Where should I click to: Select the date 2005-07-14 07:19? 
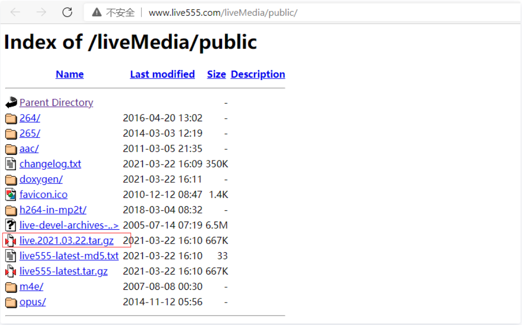tap(162, 225)
